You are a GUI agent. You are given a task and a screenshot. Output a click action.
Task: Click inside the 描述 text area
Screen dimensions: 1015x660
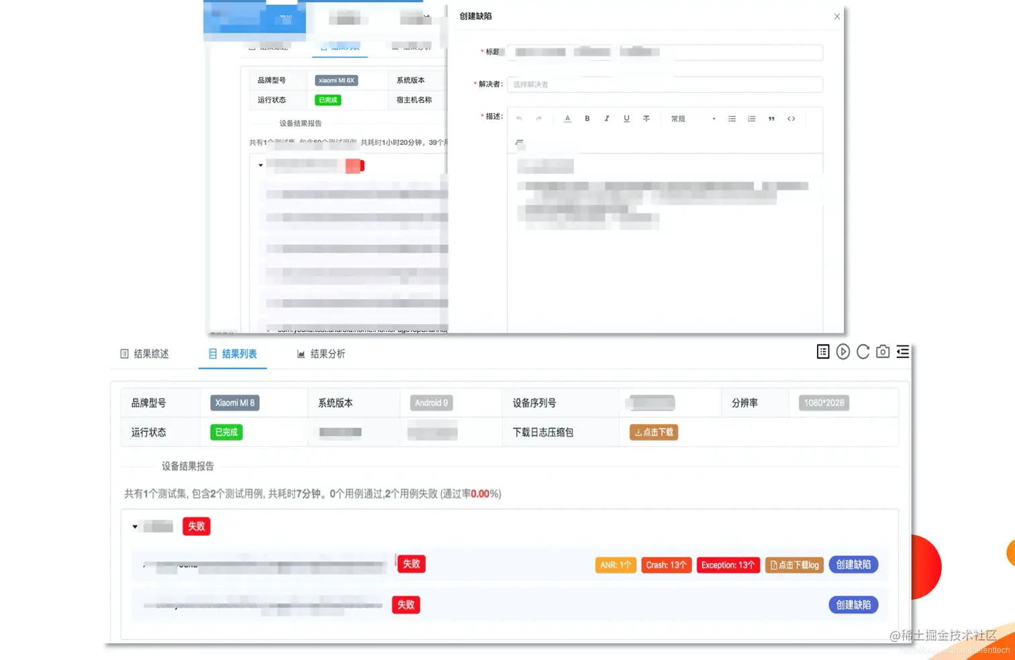(x=665, y=243)
